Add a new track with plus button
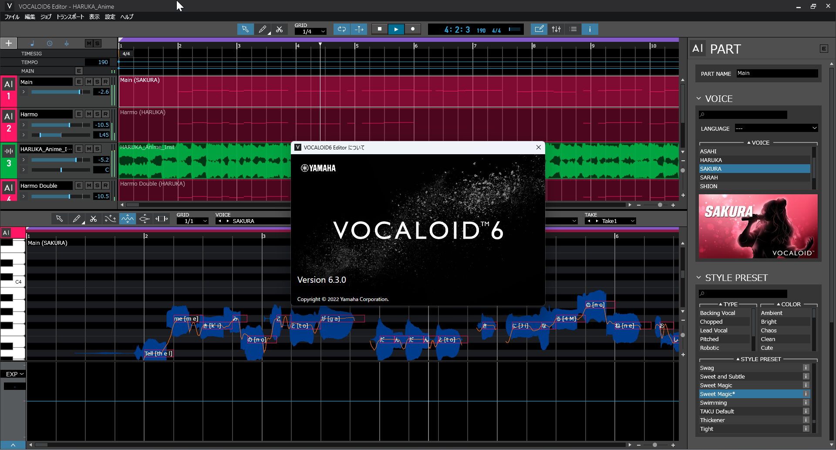This screenshot has height=450, width=836. [x=9, y=43]
